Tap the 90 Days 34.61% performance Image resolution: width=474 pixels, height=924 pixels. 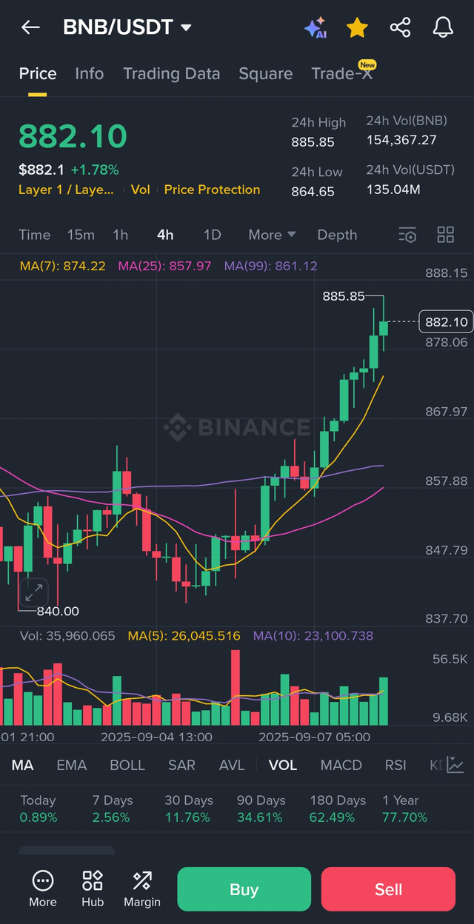(x=261, y=808)
